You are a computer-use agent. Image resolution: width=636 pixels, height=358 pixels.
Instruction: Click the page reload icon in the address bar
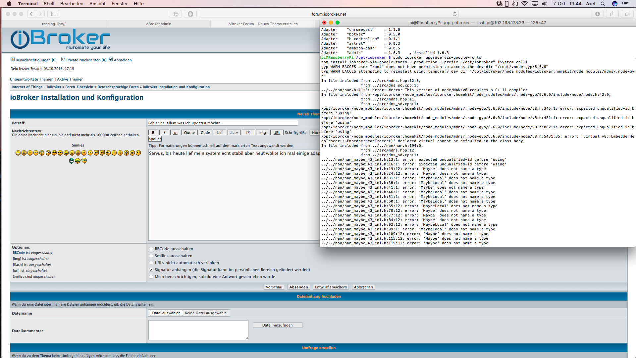[454, 14]
